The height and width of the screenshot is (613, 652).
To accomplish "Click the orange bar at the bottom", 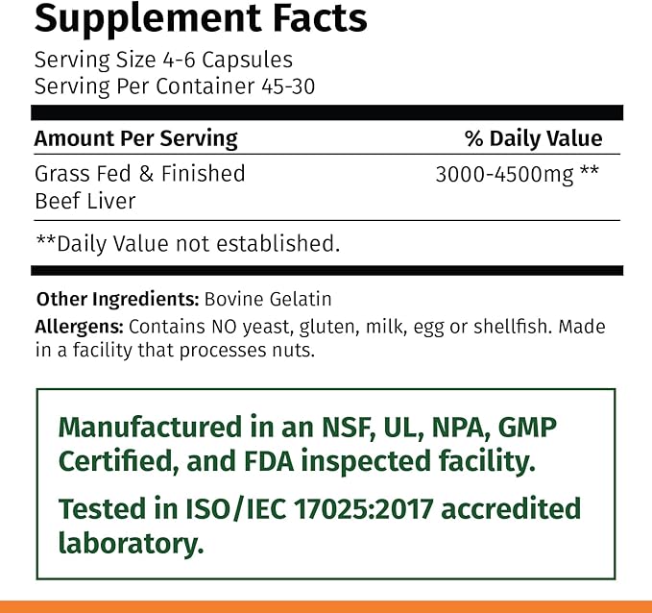I will (326, 606).
